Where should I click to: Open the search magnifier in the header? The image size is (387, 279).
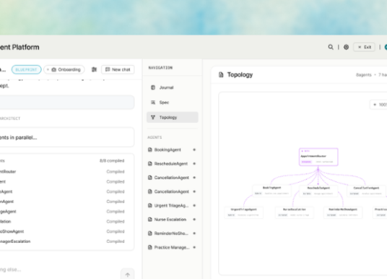point(331,47)
